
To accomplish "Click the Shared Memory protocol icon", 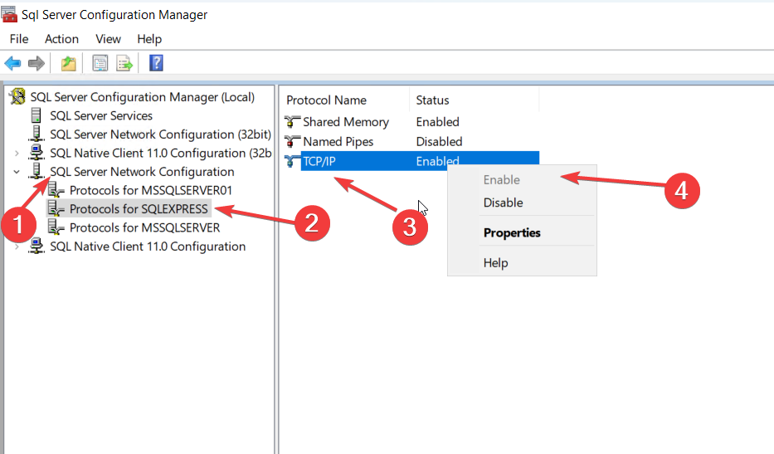I will [292, 121].
